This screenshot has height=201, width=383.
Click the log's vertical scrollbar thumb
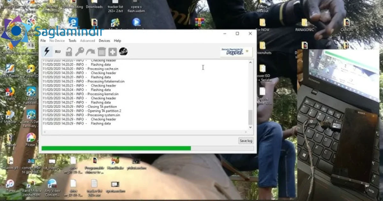[x=250, y=117]
